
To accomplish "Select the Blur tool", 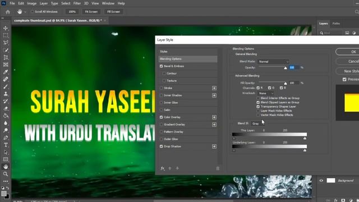I will (6, 123).
